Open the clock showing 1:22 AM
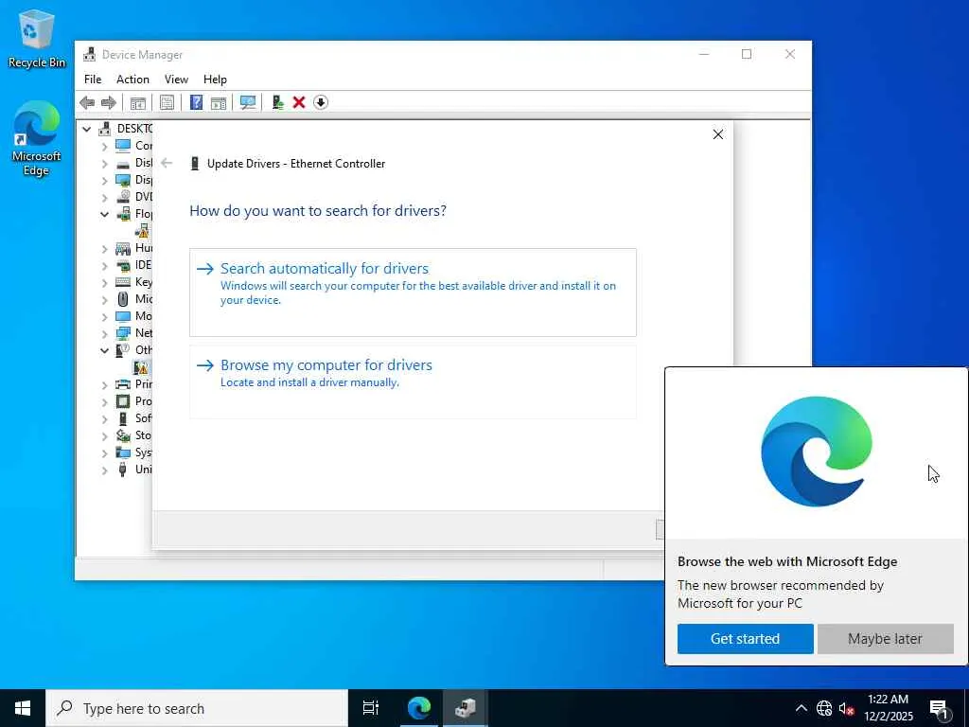This screenshot has height=727, width=969. (x=888, y=708)
